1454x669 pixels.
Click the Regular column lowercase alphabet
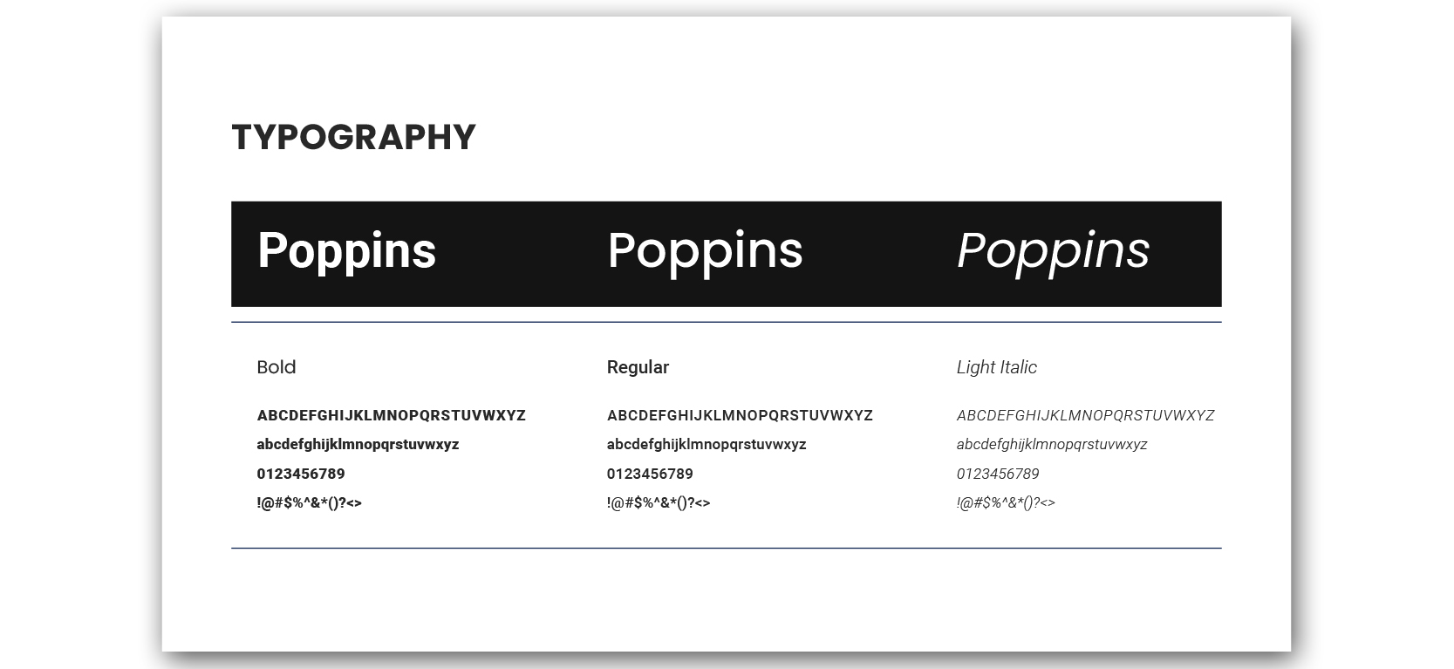pos(707,444)
